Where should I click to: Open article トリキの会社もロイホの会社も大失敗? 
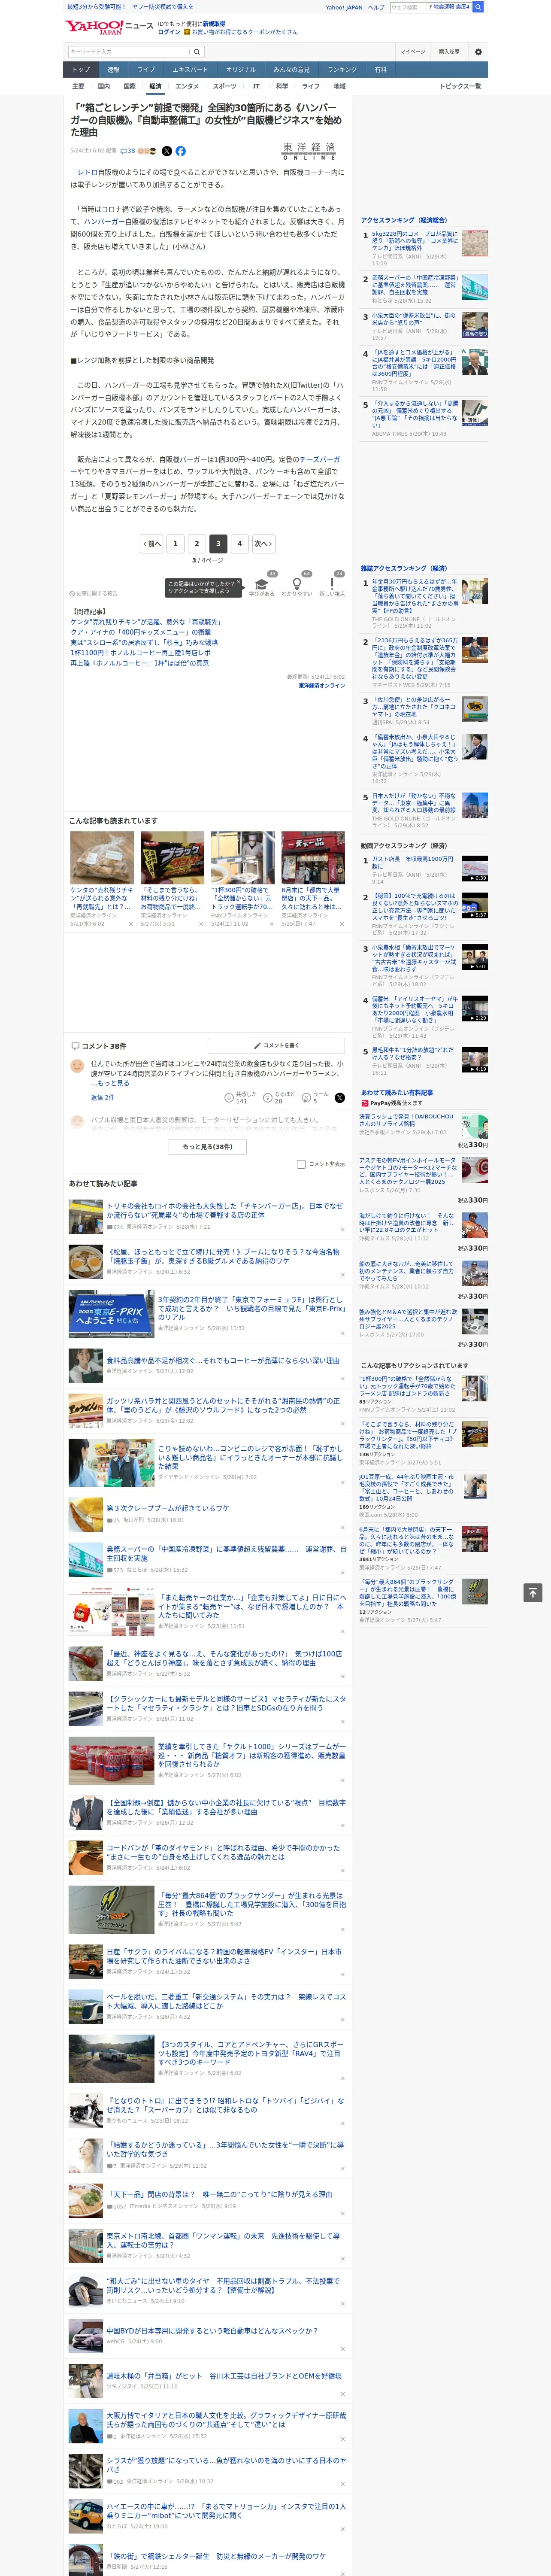(224, 1210)
